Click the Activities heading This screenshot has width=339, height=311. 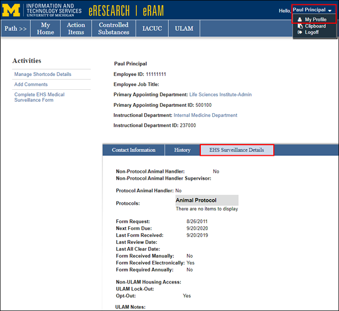coord(26,60)
